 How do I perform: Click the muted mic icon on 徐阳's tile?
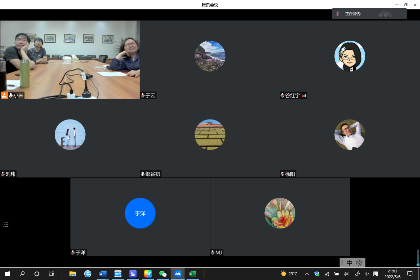pyautogui.click(x=283, y=174)
